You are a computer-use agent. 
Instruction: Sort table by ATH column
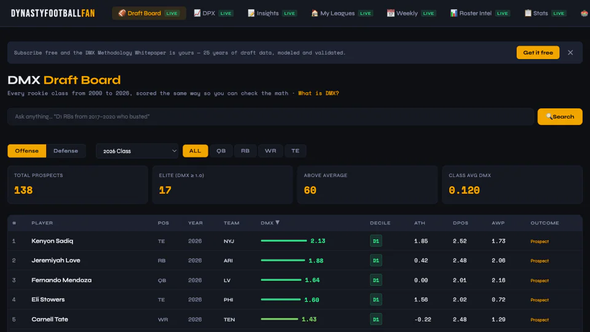pos(420,223)
